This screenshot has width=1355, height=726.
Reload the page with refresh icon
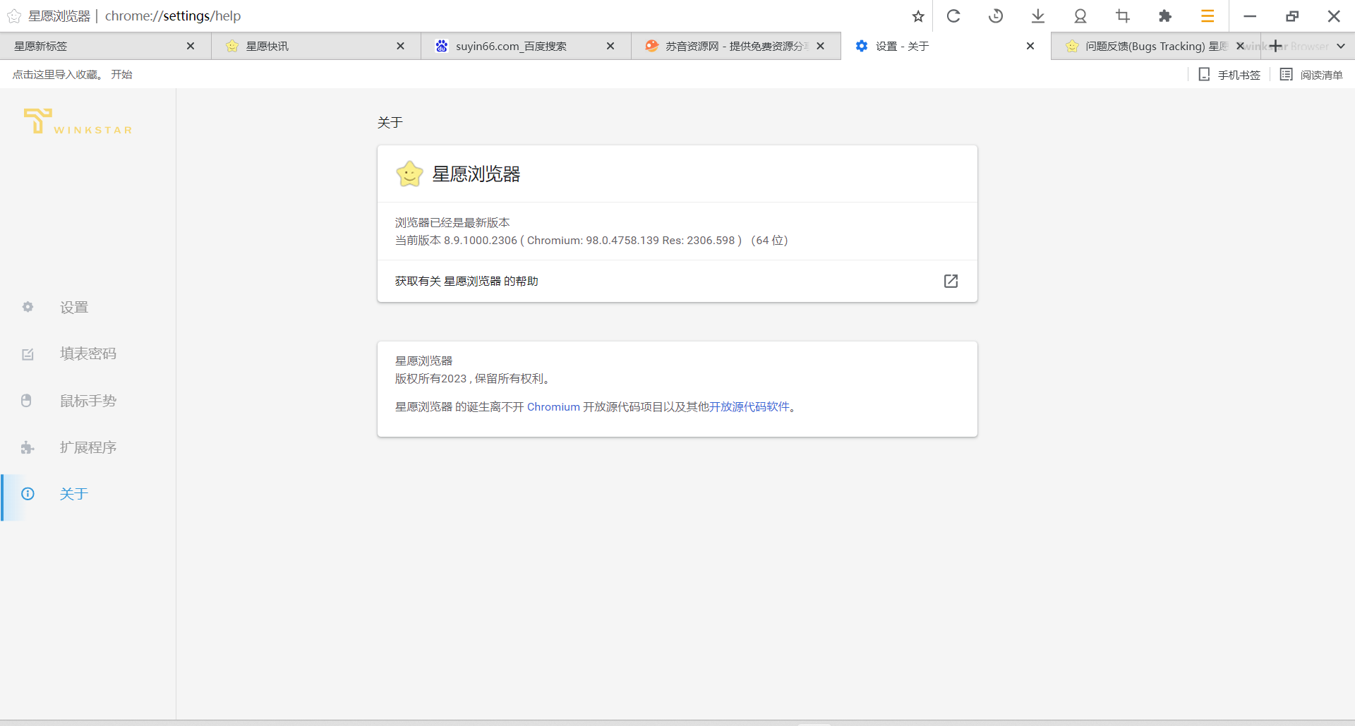(x=953, y=16)
